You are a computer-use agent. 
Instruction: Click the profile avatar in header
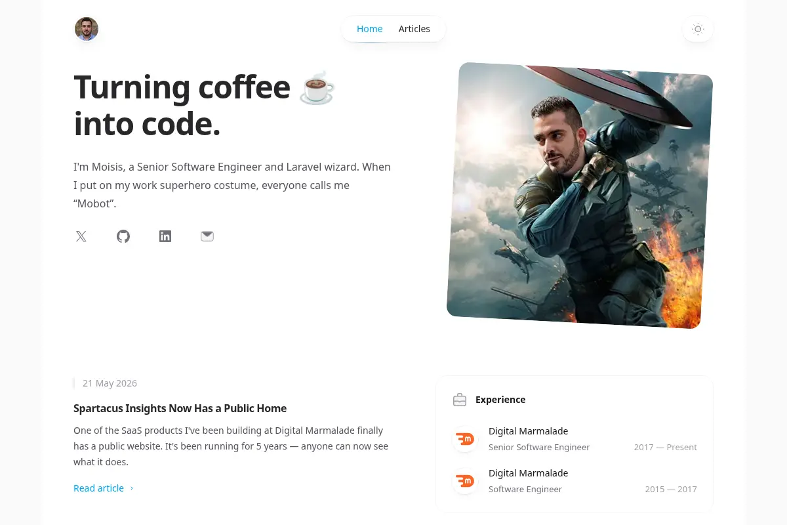tap(87, 29)
